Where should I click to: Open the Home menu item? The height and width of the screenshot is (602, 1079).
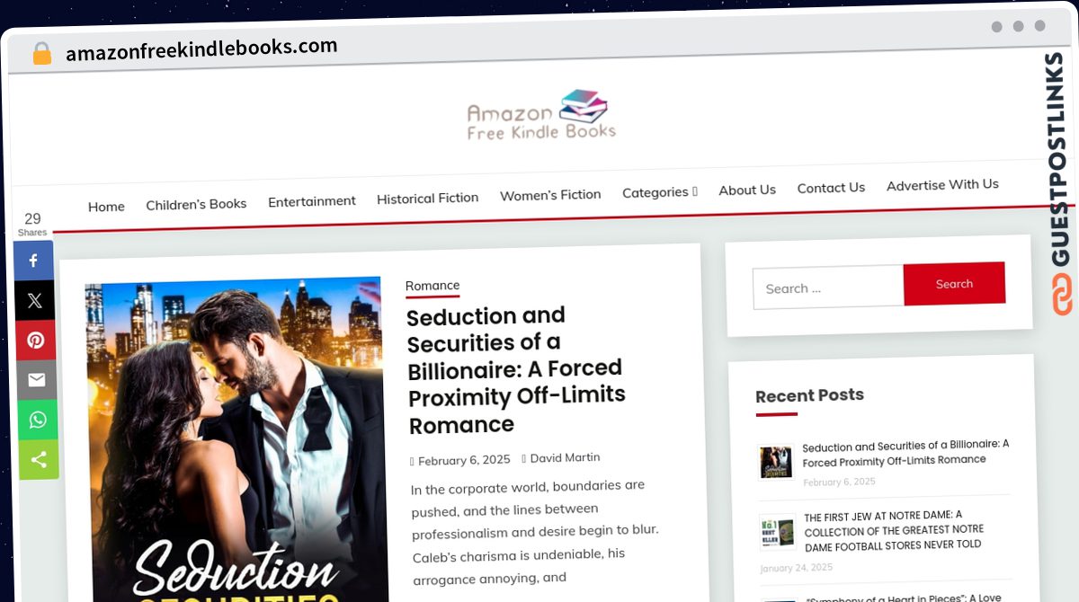106,207
